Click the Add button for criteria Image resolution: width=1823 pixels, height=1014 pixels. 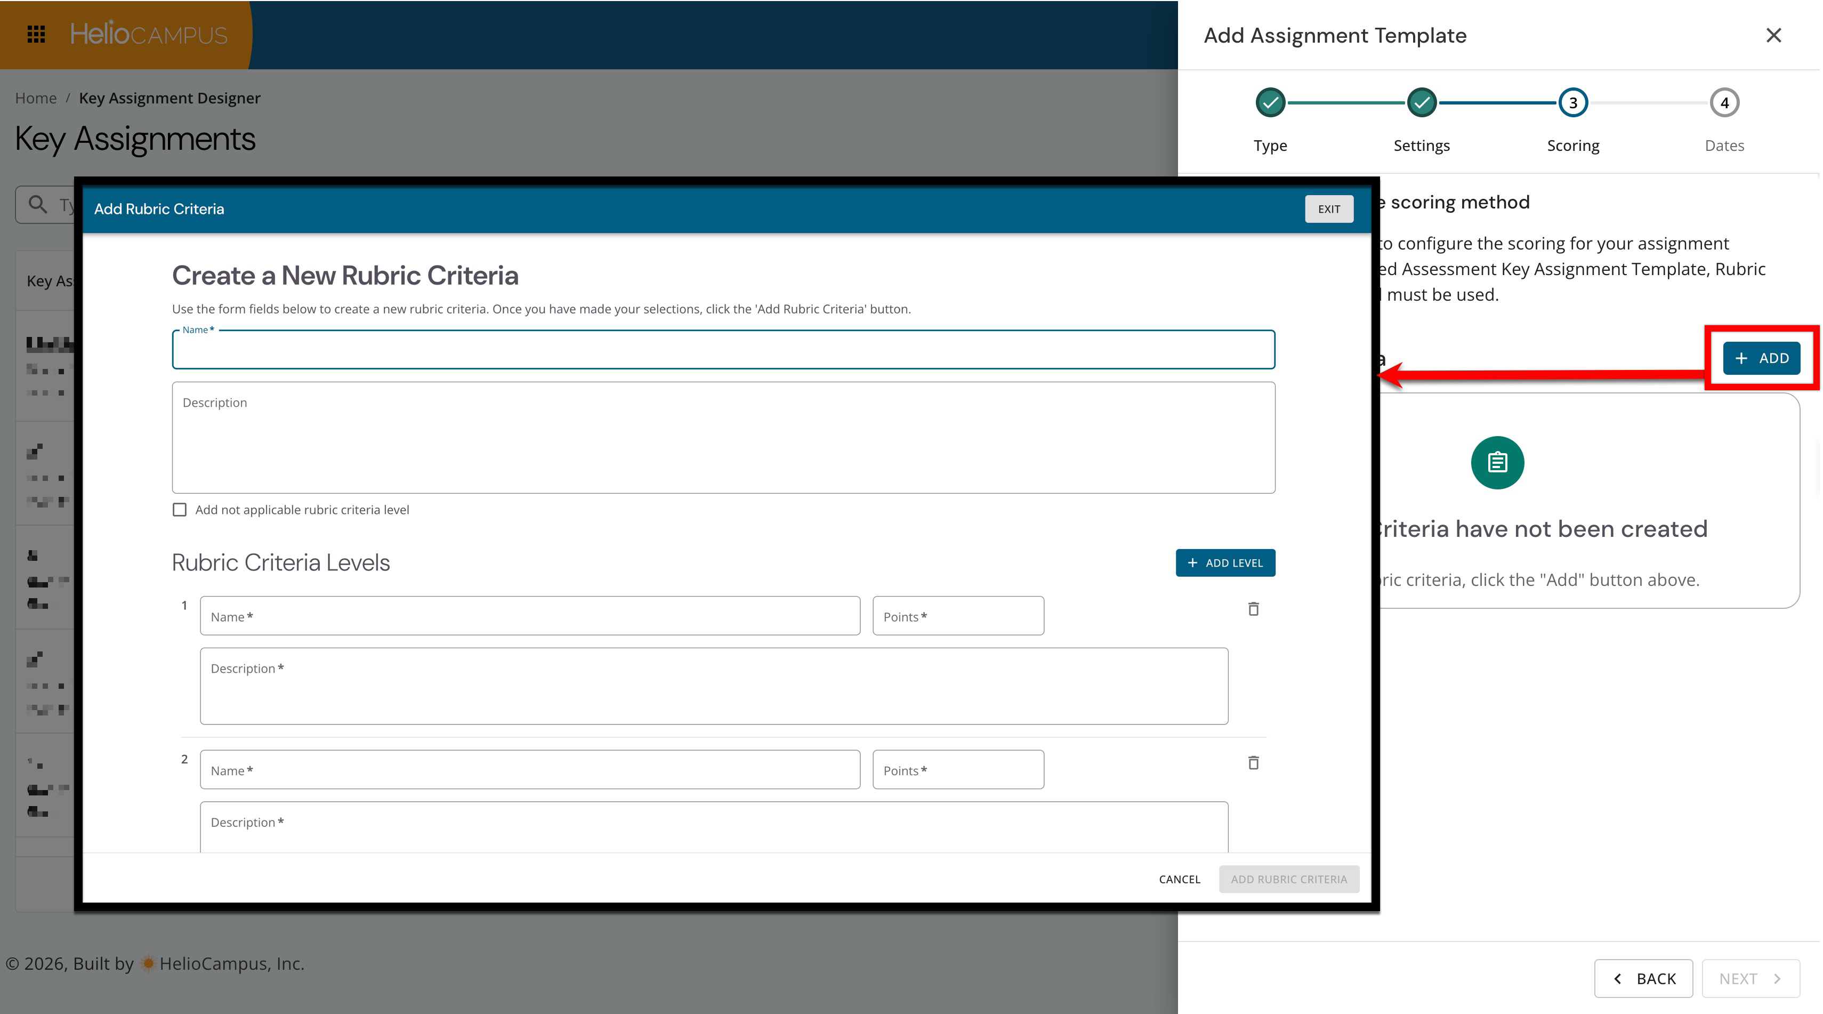pos(1761,358)
